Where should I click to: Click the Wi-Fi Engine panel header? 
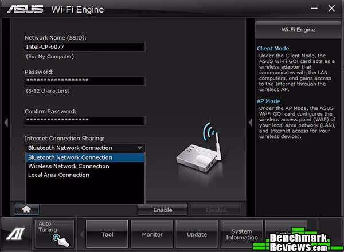[298, 30]
